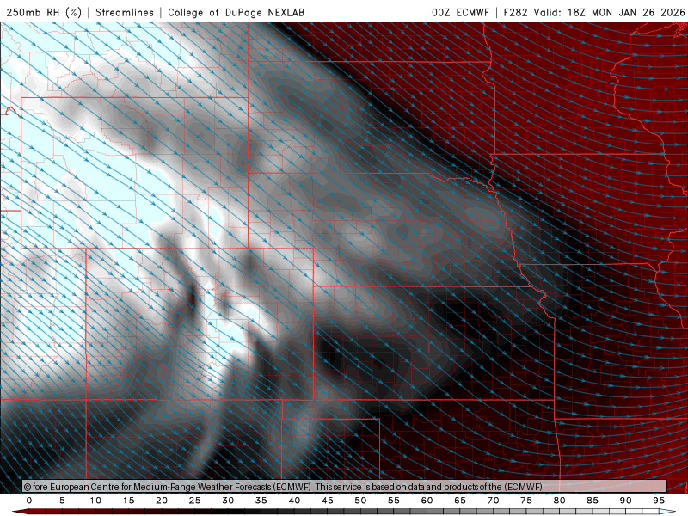Select the "15" value on the color scale
This screenshot has width=688, height=516.
[x=128, y=501]
